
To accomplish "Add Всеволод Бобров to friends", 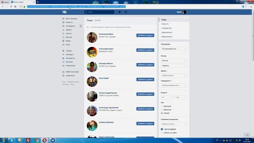I will [x=145, y=35].
